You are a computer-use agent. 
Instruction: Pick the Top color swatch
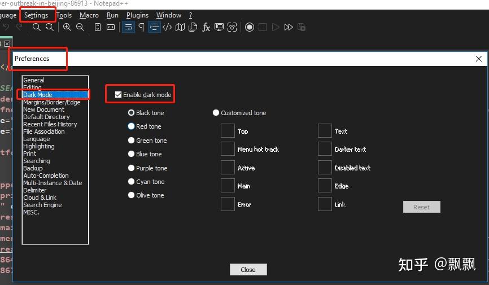228,131
